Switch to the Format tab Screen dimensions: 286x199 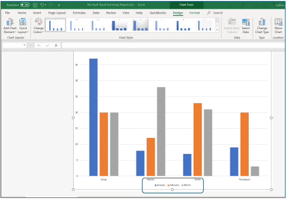click(194, 13)
